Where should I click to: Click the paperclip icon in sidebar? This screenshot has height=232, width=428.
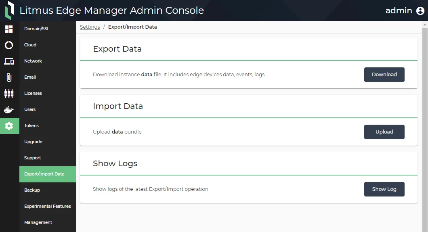9,77
